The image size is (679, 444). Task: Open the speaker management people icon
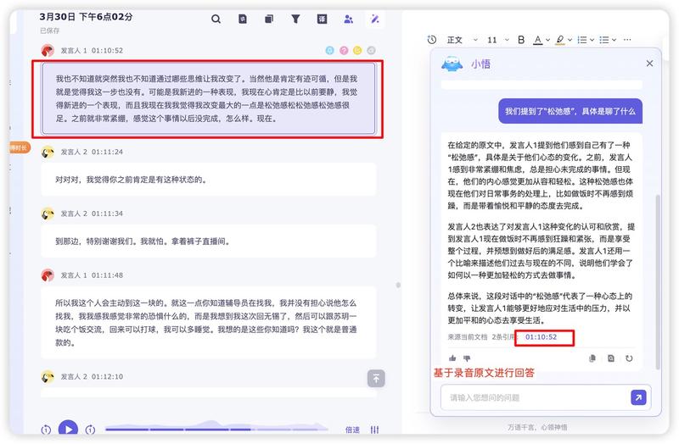pyautogui.click(x=348, y=19)
